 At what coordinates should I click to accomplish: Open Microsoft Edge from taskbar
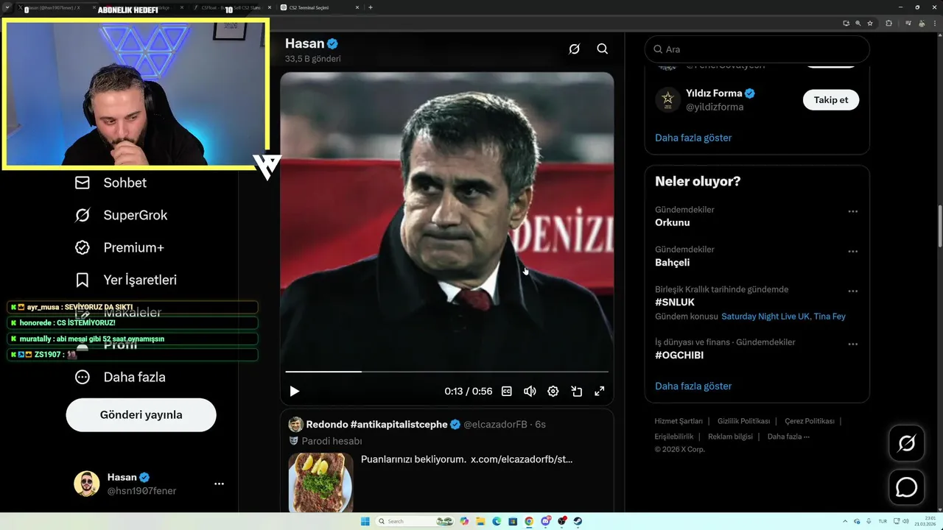click(496, 521)
